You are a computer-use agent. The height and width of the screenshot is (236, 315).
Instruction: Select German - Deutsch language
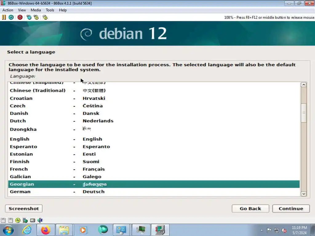pos(154,192)
